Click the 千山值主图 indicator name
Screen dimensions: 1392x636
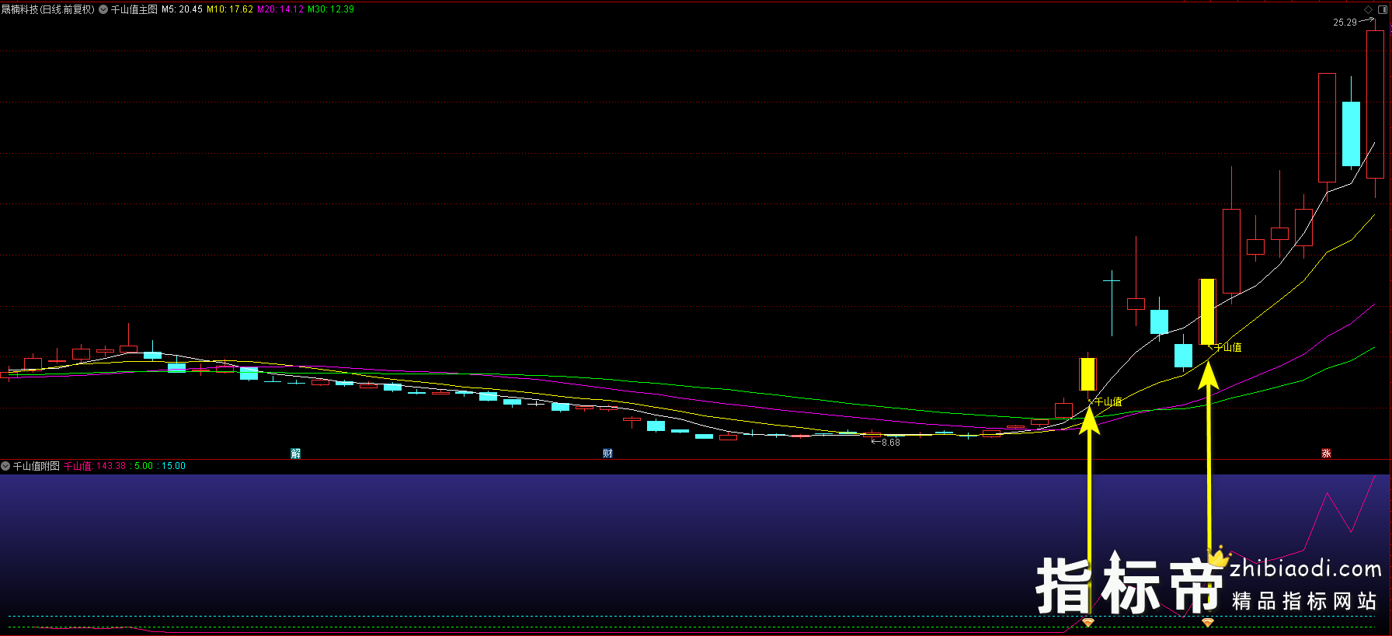click(x=134, y=9)
